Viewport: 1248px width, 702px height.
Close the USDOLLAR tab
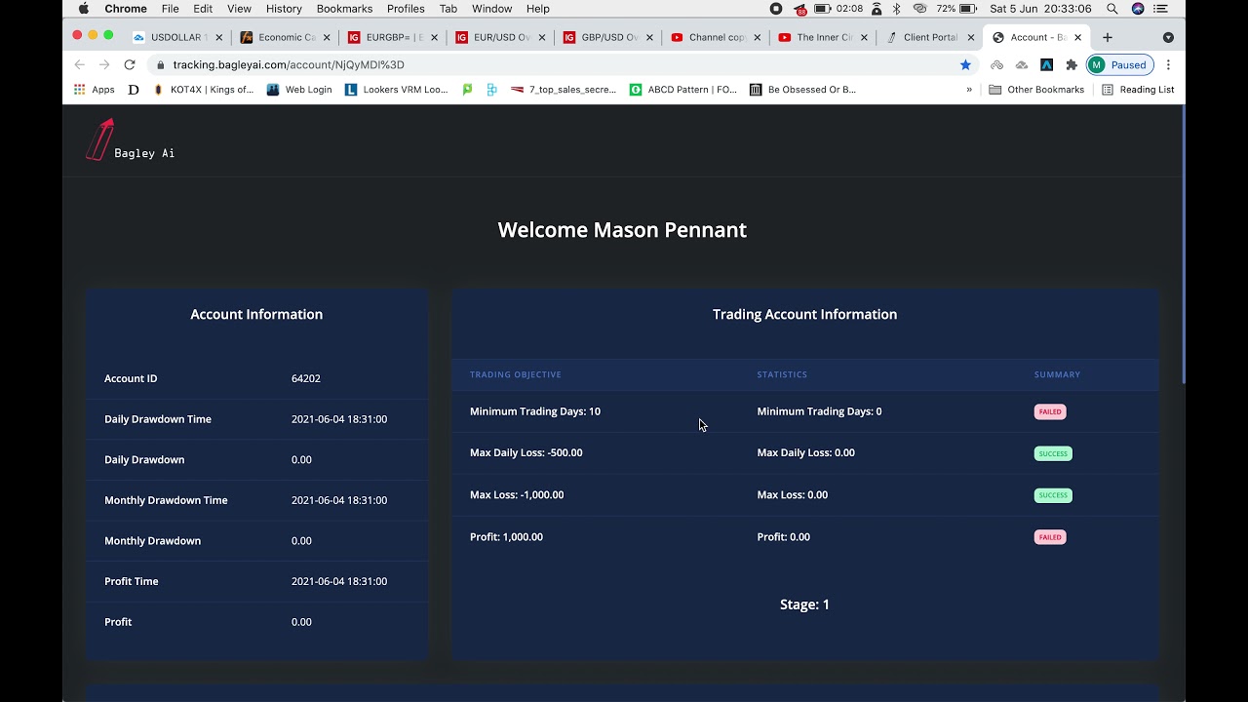pos(218,37)
